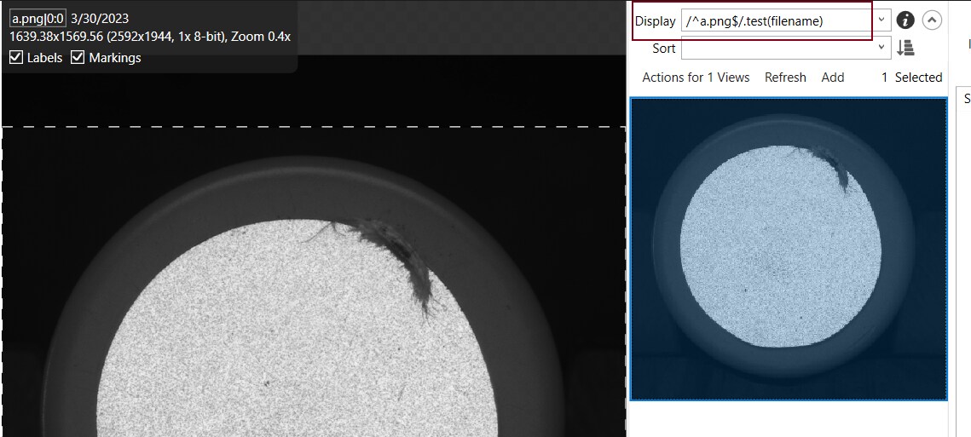The image size is (971, 437).
Task: Refresh the image list
Action: pyautogui.click(x=785, y=78)
